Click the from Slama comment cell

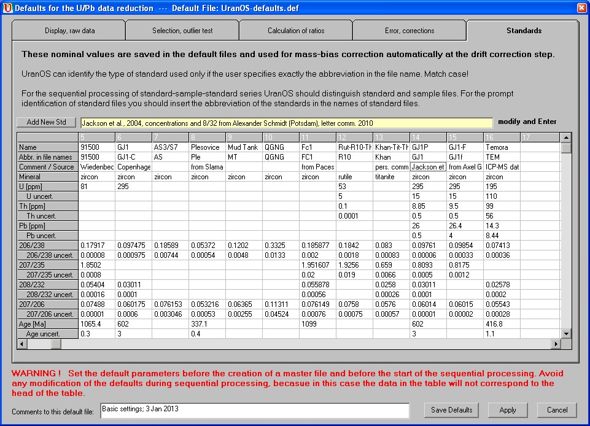208,167
